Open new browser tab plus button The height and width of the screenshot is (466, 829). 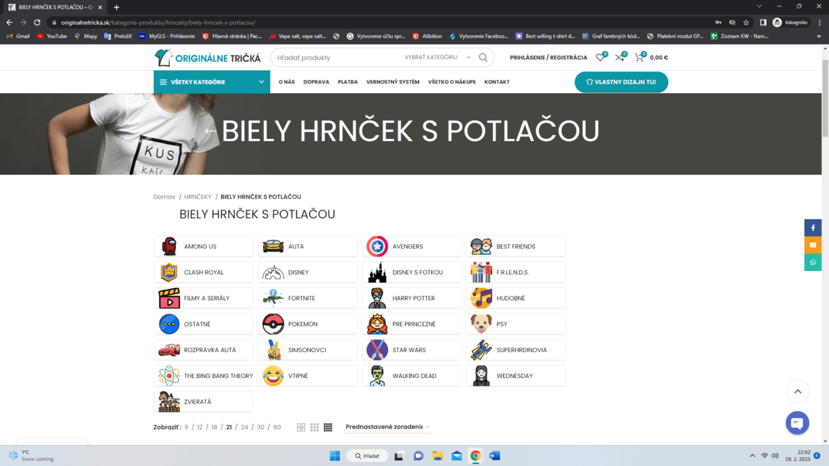(x=116, y=7)
